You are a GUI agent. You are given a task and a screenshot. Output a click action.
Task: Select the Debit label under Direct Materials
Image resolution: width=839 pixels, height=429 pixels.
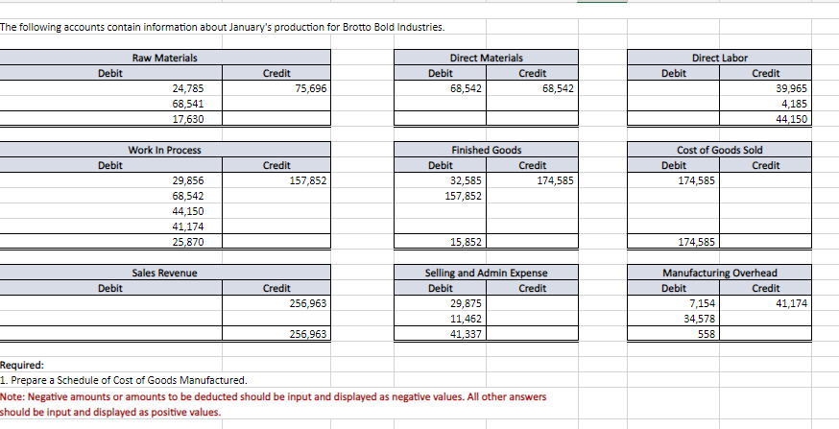[x=441, y=73]
